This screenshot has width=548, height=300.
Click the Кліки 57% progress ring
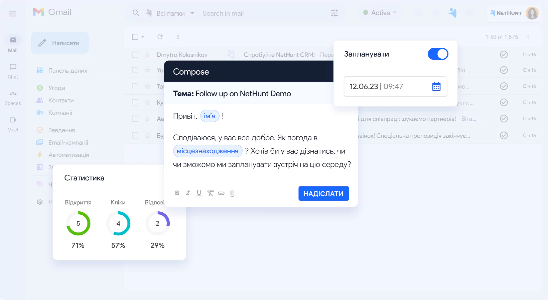118,223
